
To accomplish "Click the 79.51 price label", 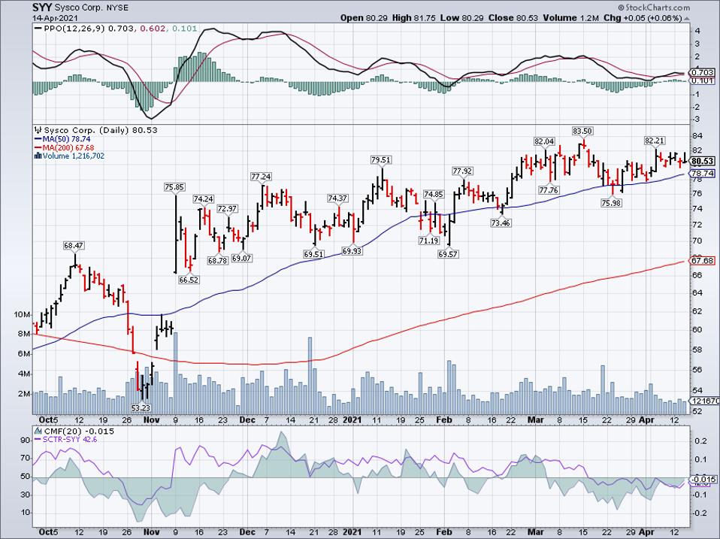I will point(381,160).
